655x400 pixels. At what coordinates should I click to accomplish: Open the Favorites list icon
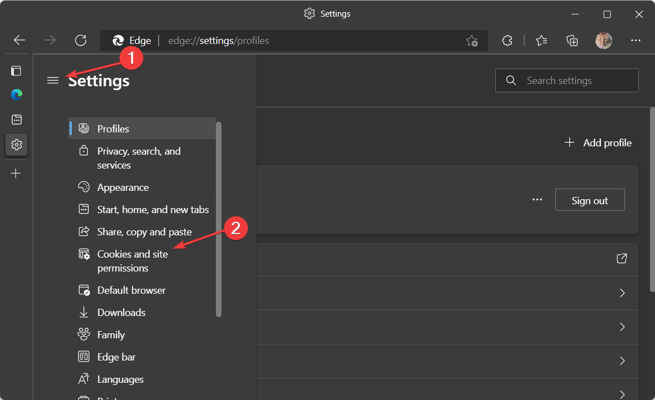541,41
